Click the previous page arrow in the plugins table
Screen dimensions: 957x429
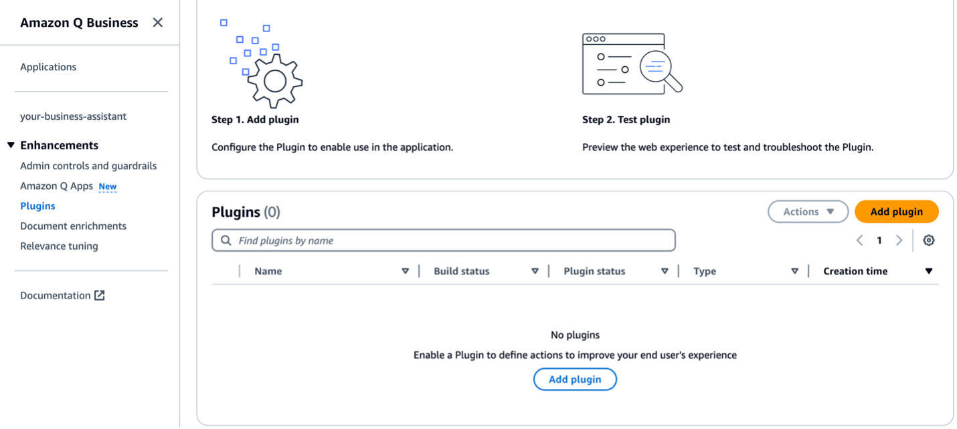coord(860,240)
